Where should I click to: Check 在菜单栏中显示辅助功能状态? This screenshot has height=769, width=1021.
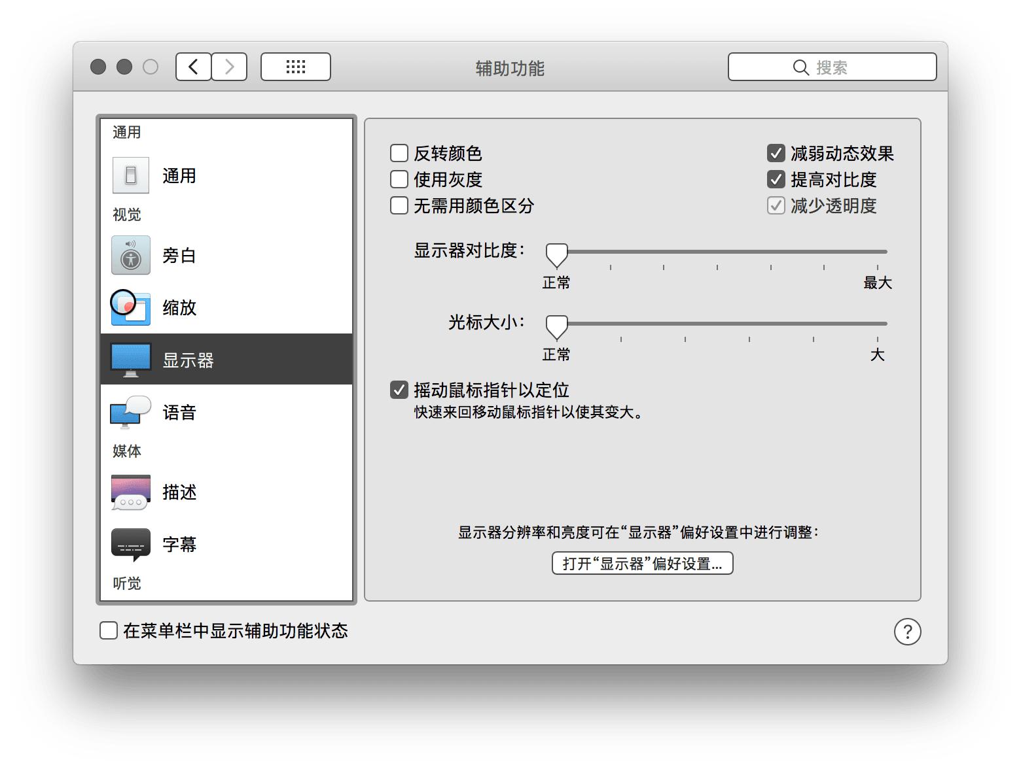[x=109, y=630]
